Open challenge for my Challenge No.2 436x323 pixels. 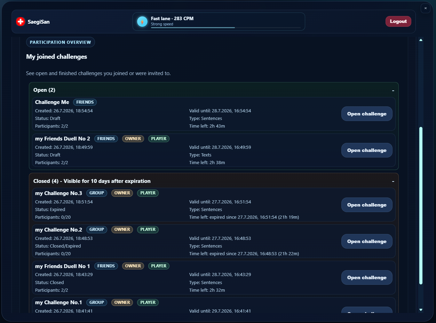tap(367, 241)
